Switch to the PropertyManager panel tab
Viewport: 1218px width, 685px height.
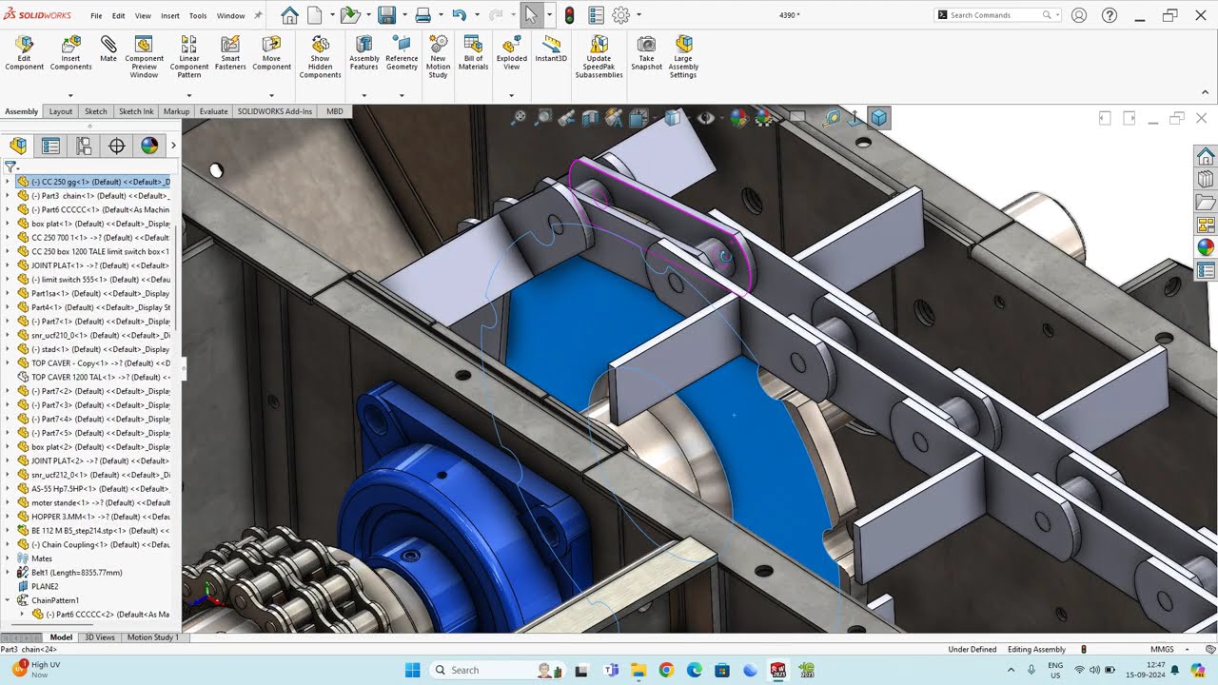point(50,146)
